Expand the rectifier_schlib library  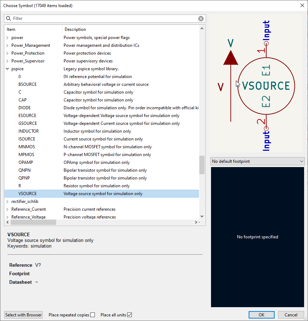click(x=7, y=201)
